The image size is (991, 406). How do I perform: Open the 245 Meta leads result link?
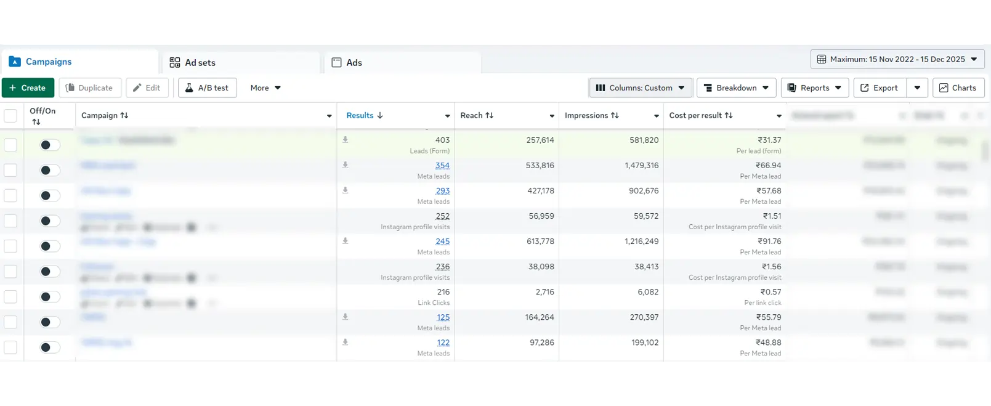click(442, 242)
